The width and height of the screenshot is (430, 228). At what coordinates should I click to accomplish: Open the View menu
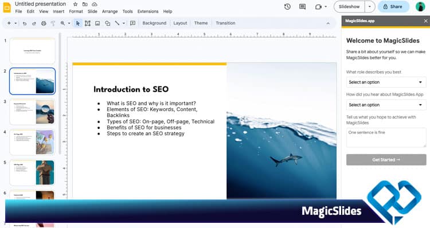44,11
